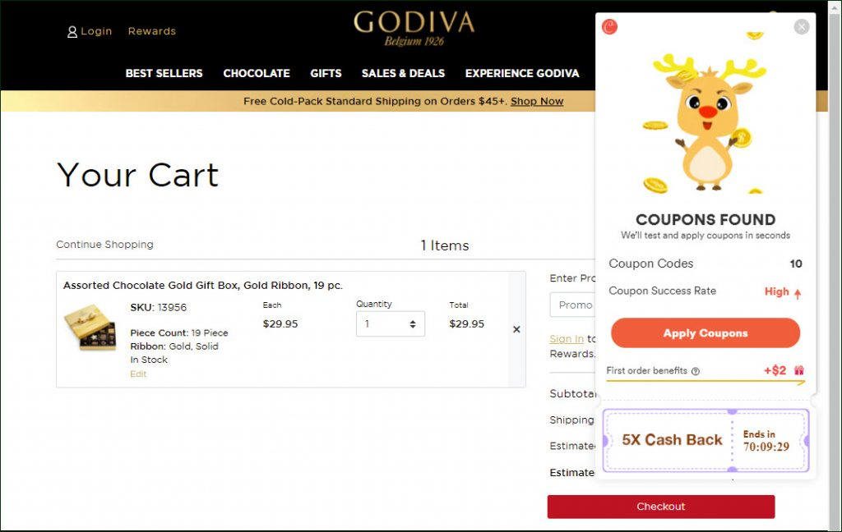842x532 pixels.
Task: Click the Each price $29.95
Action: 280,324
